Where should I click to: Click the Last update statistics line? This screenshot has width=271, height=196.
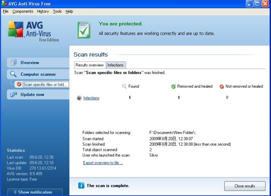point(30,163)
